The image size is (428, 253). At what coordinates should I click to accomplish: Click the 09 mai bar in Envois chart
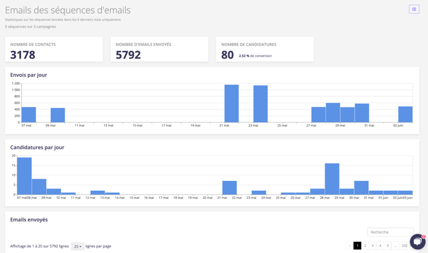[x=58, y=115]
